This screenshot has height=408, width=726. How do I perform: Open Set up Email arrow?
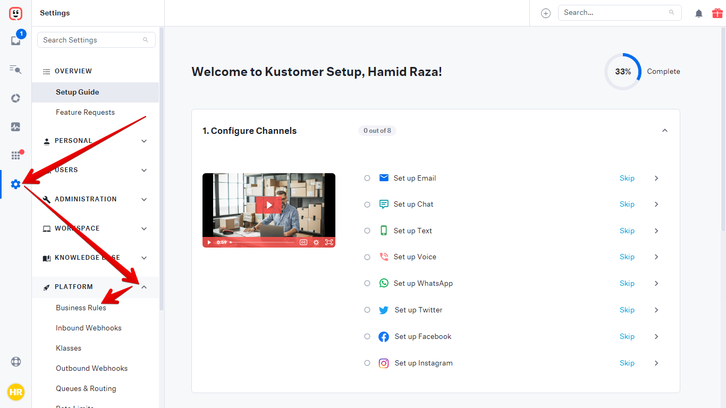coord(656,178)
